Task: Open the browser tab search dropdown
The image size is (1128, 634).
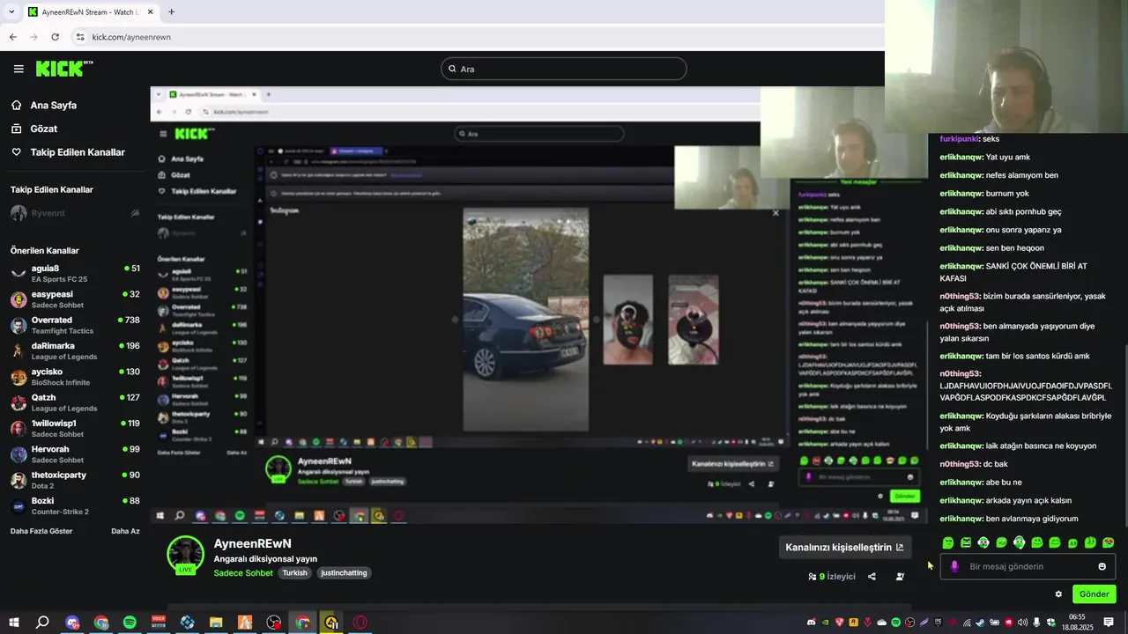Action: tap(11, 11)
